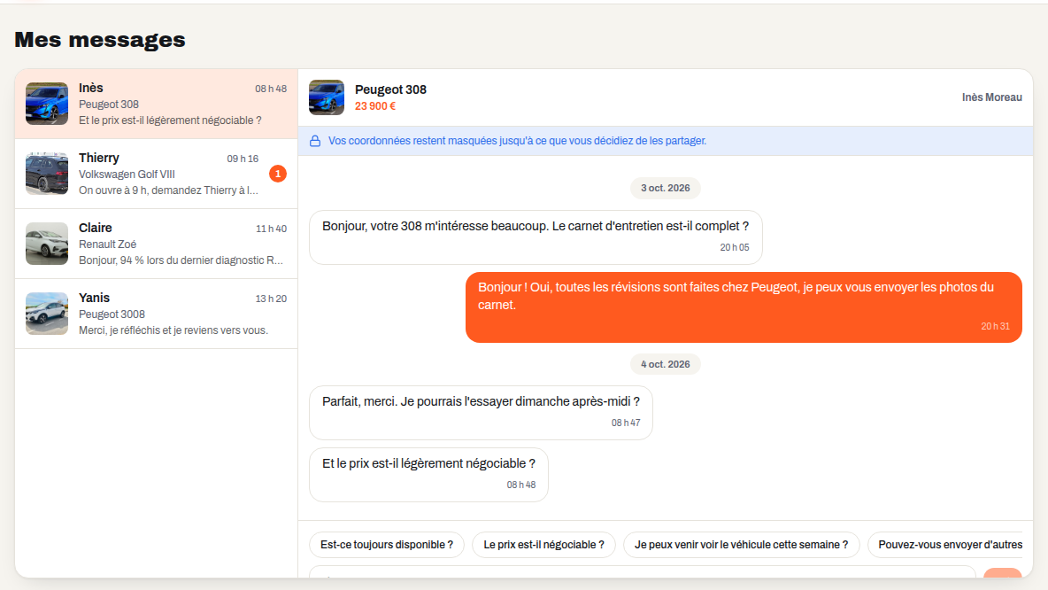Viewport: 1048px width, 590px height.
Task: Select the chat message asking if the price is negotiable
Action: 428,474
